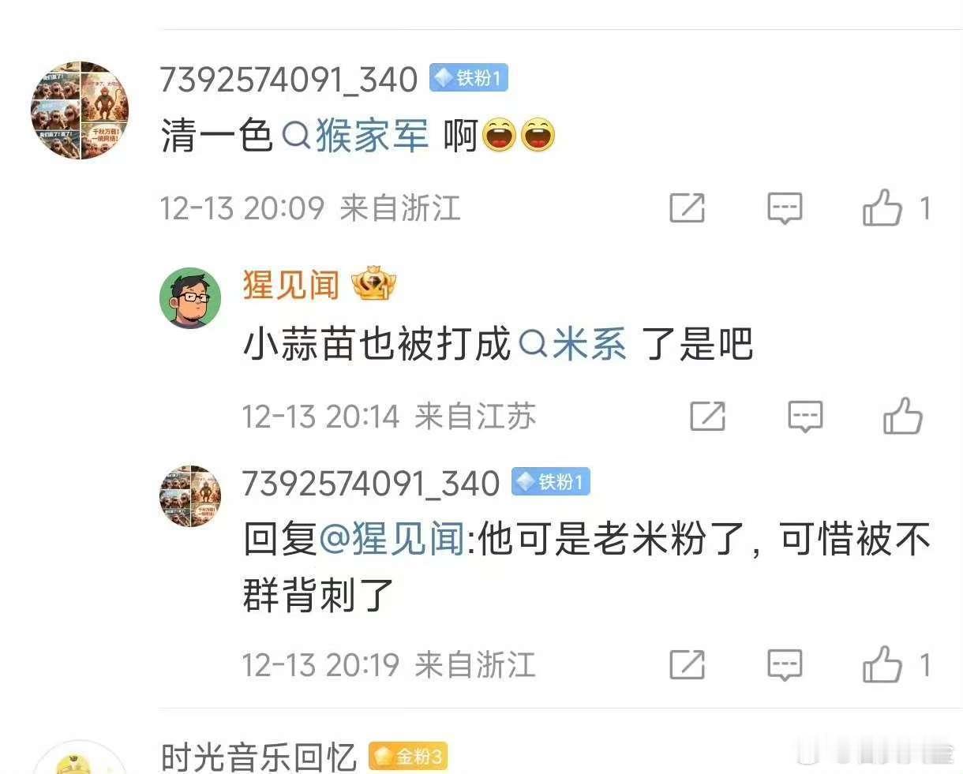Open reply box for 猩见闻's comment
Image resolution: width=963 pixels, height=774 pixels.
[805, 416]
